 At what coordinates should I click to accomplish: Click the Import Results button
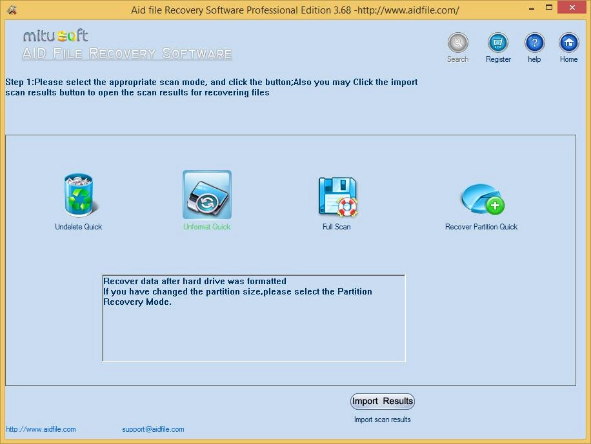tap(382, 401)
